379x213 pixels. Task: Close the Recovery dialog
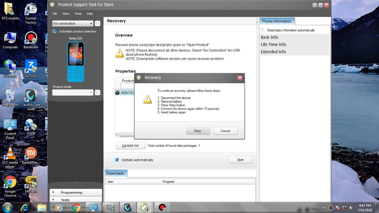[x=240, y=78]
